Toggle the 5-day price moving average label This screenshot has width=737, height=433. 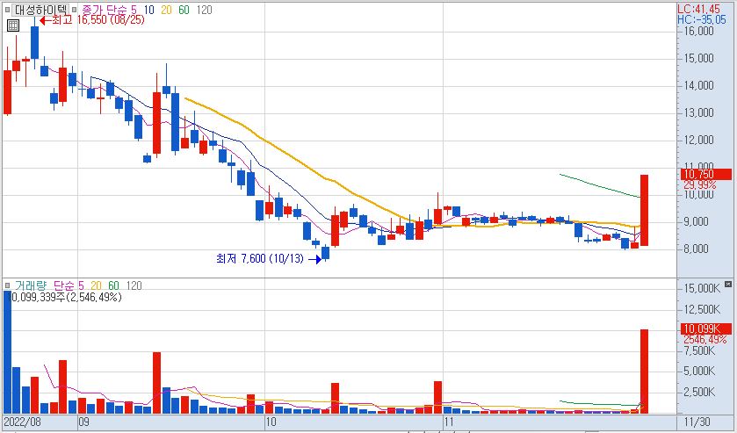[x=134, y=10]
